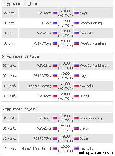Click the flag beside Lopata-Gaming on 06 нояб.
The height and width of the screenshot is (156, 115).
76,118
